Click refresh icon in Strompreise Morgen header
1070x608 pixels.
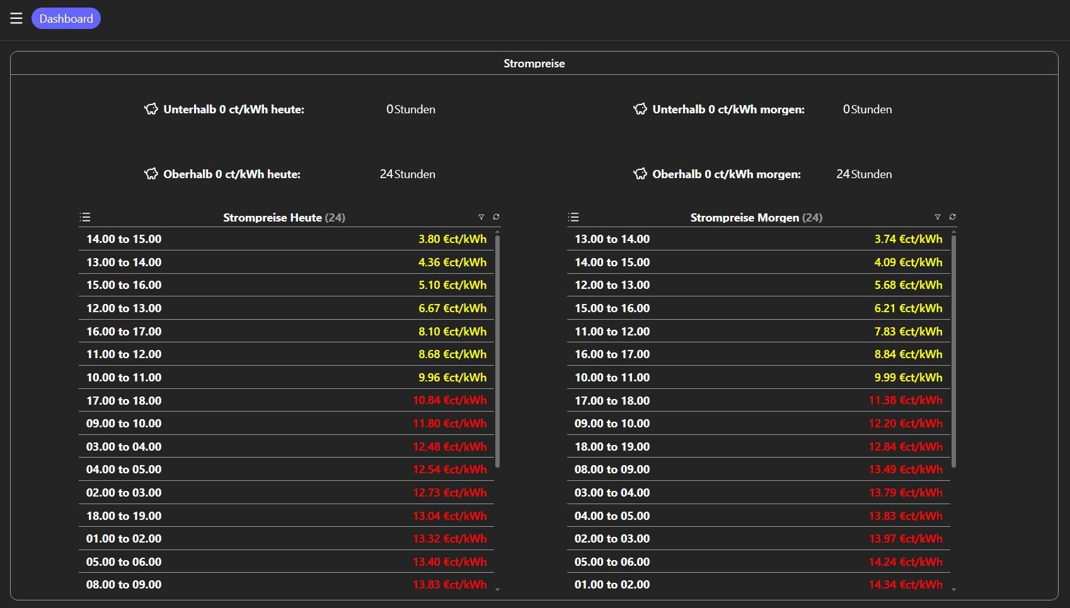coord(952,217)
